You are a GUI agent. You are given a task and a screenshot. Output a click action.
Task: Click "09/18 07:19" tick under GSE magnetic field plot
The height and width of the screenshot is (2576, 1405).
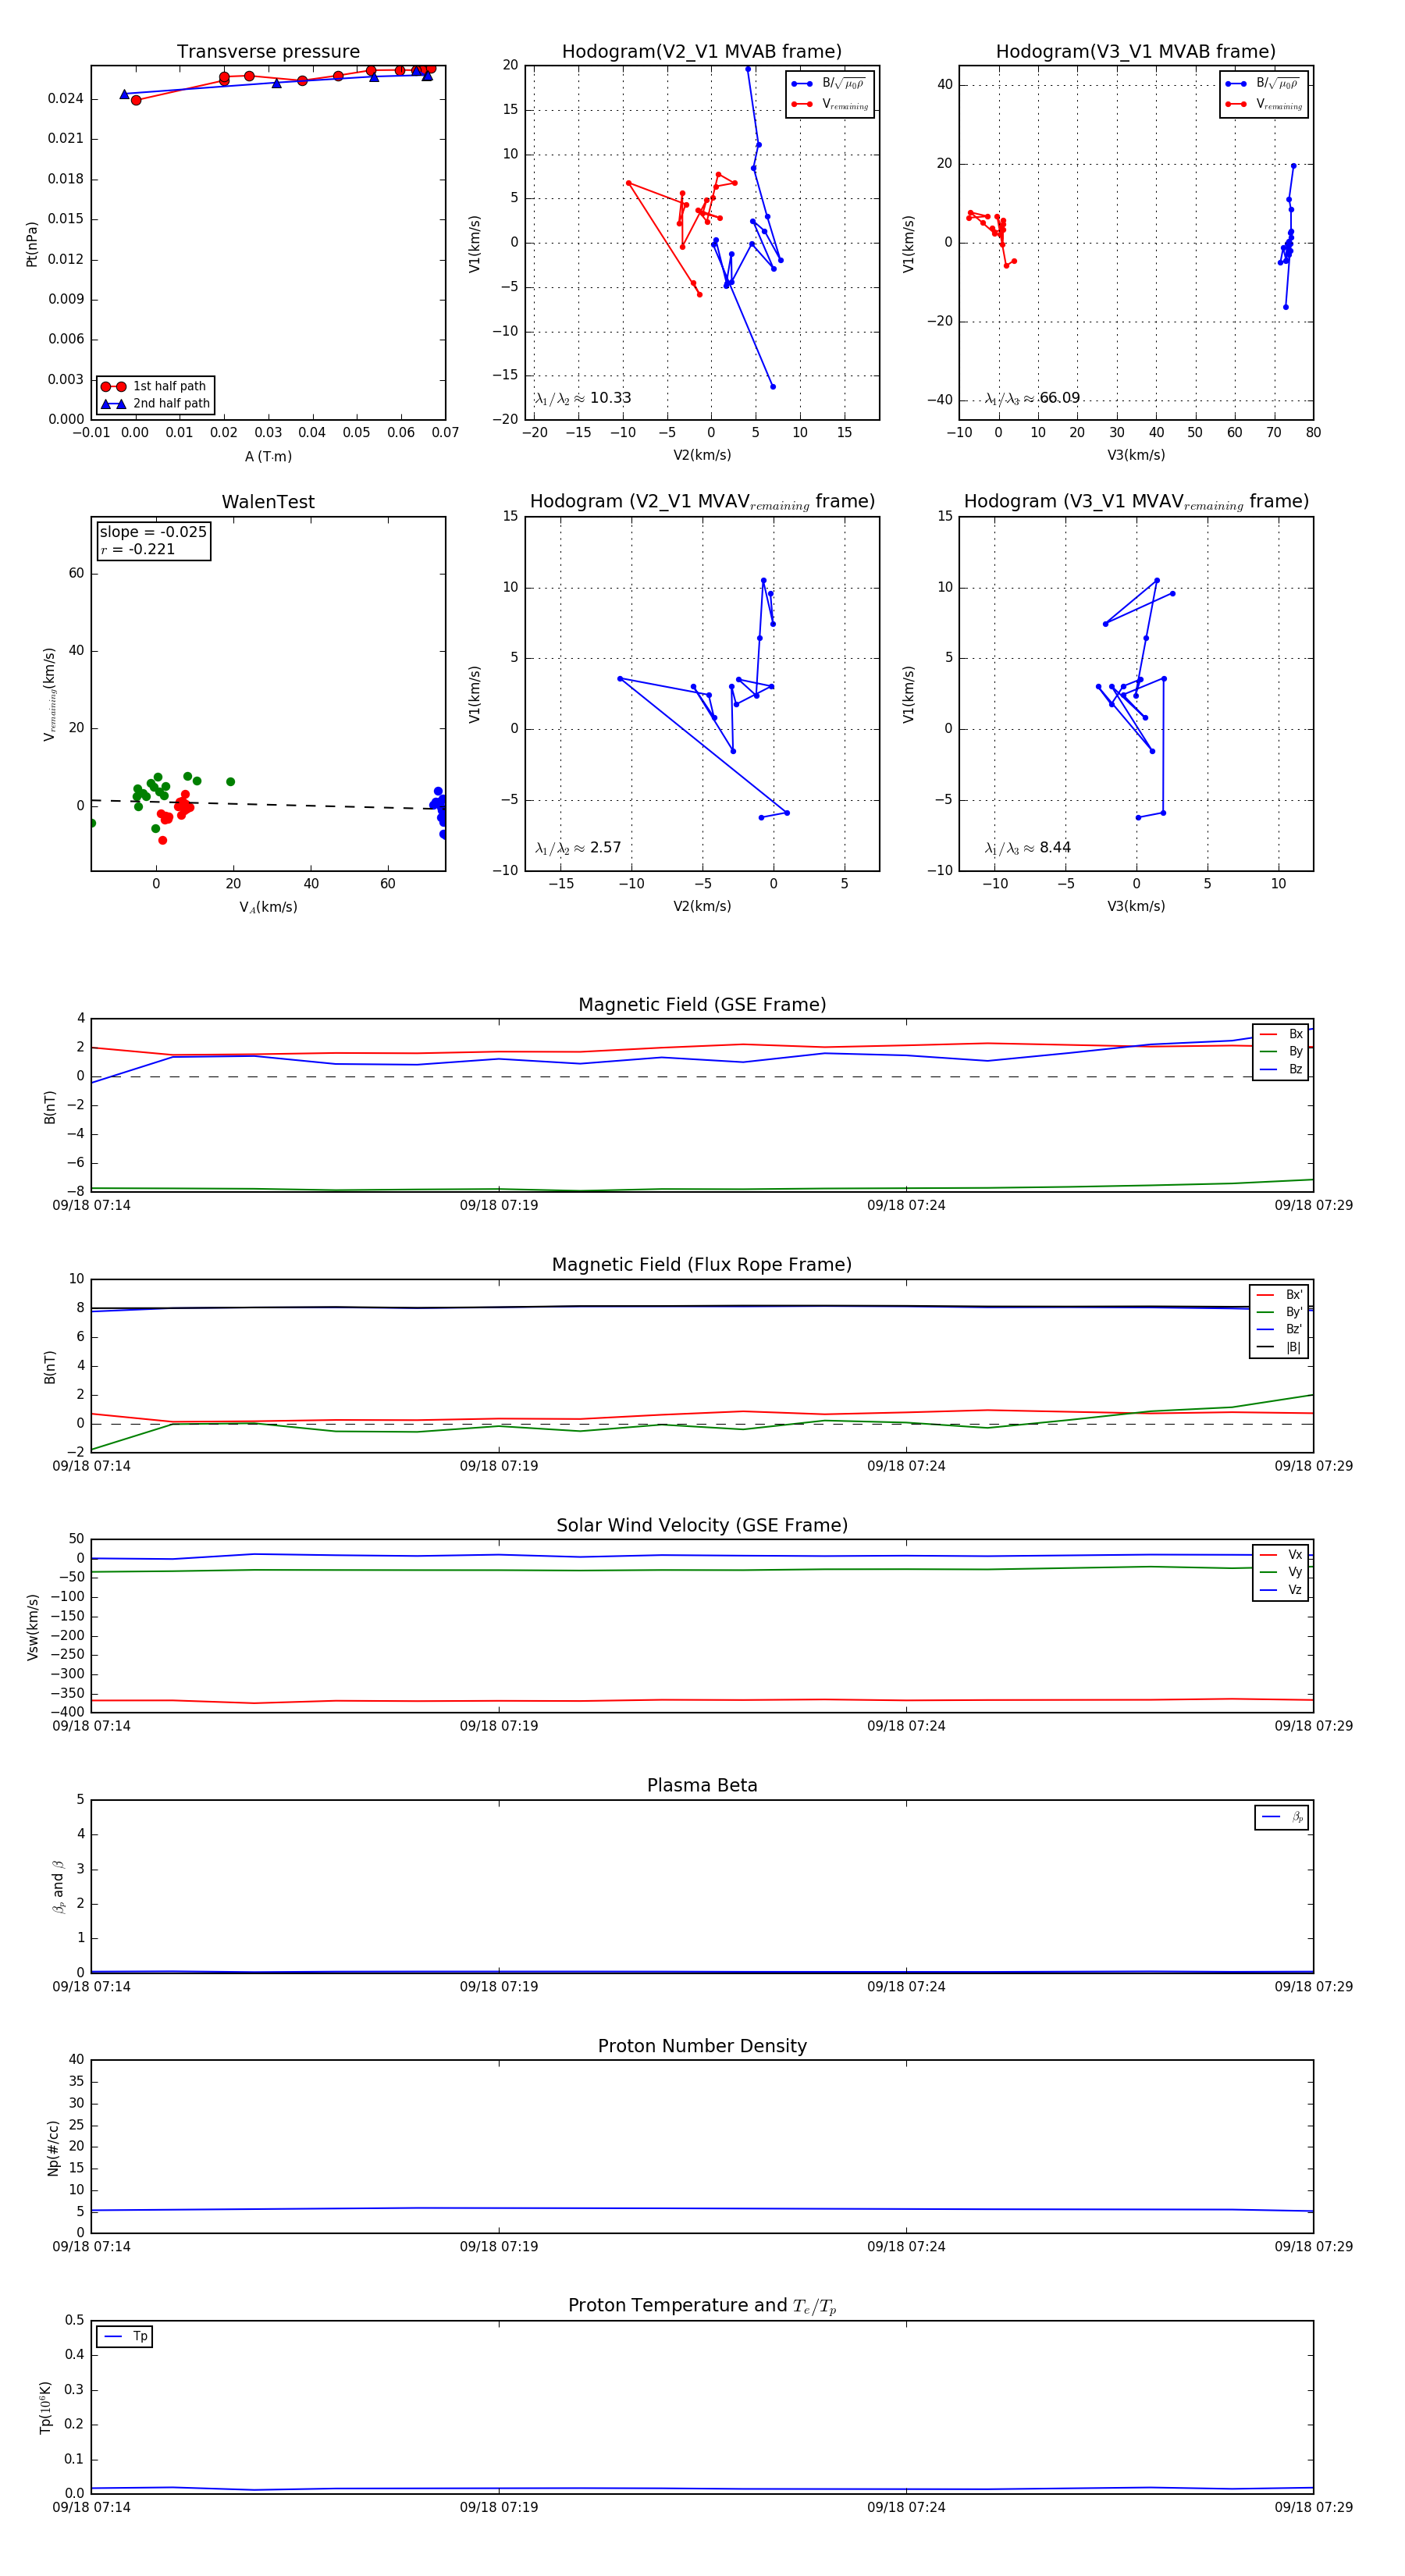pos(499,1206)
